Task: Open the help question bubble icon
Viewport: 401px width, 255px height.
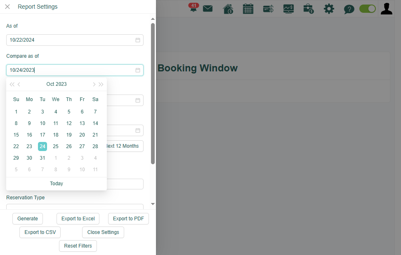Action: [349, 9]
